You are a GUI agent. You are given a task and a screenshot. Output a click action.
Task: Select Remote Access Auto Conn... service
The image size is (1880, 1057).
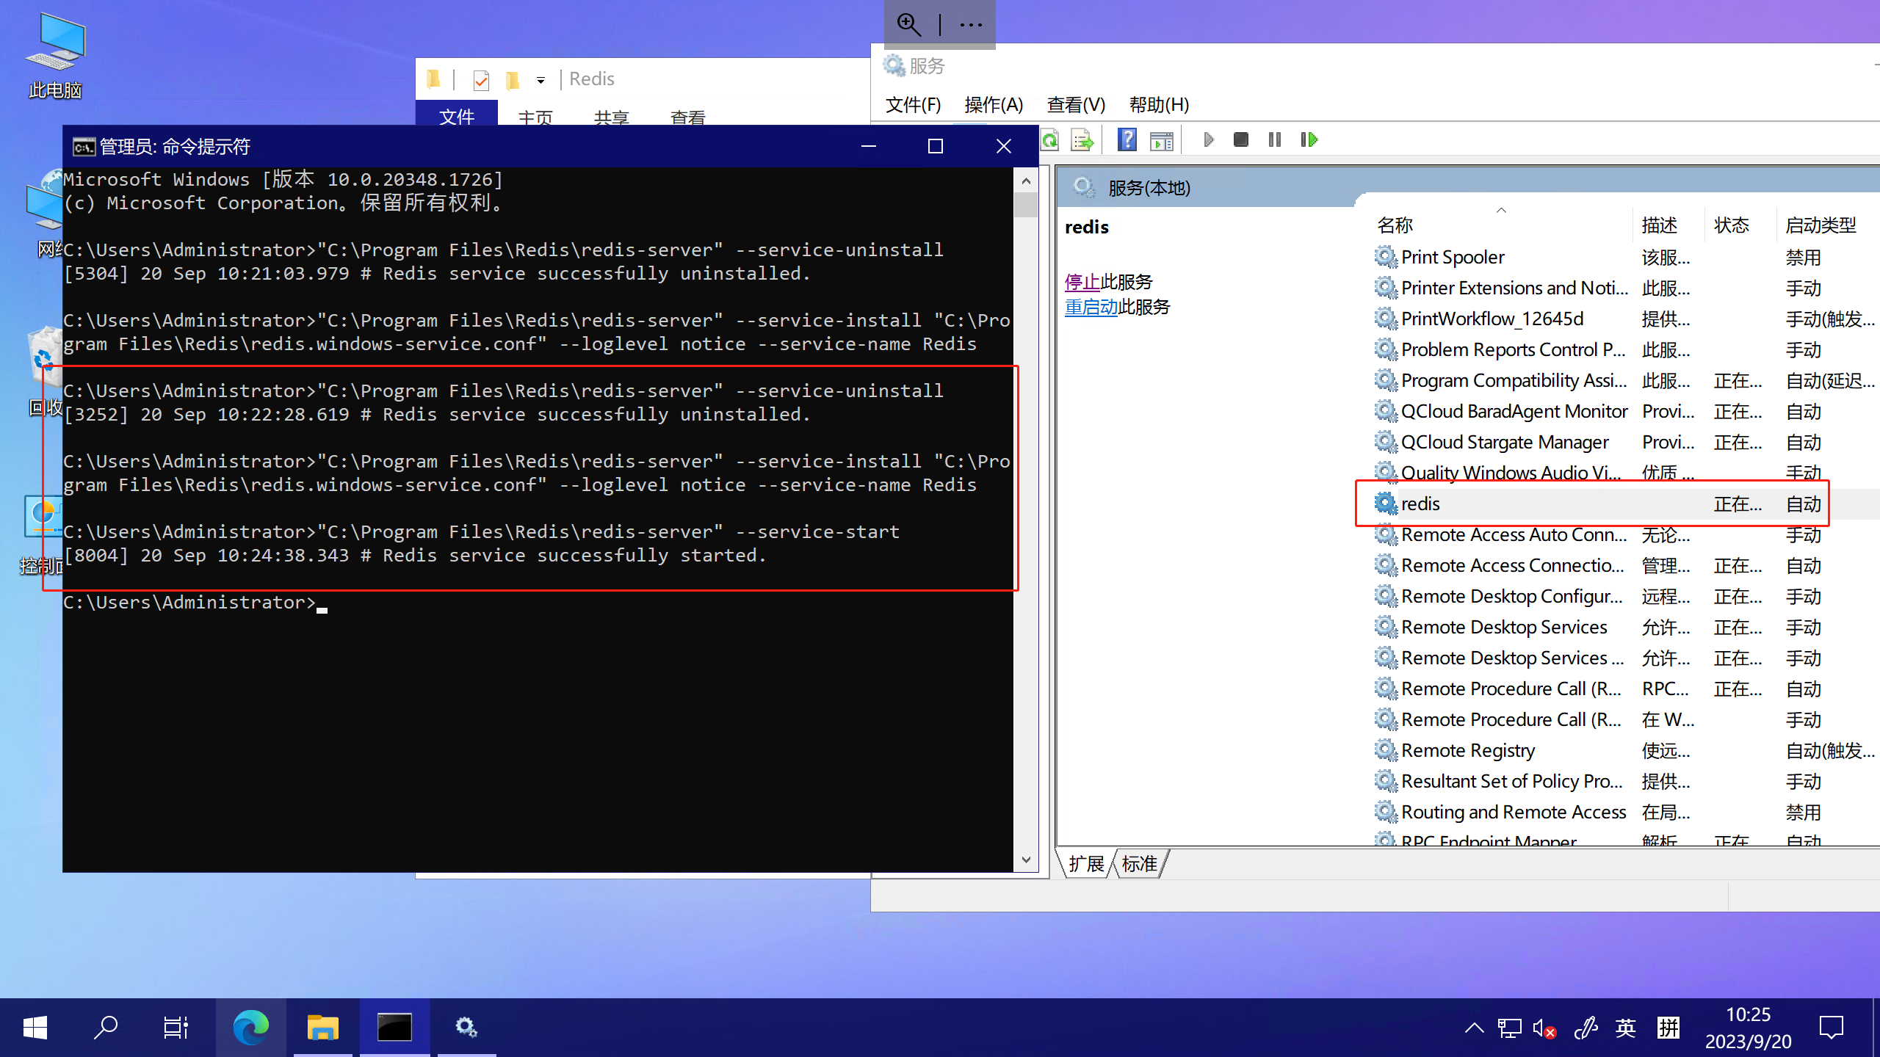[1514, 534]
